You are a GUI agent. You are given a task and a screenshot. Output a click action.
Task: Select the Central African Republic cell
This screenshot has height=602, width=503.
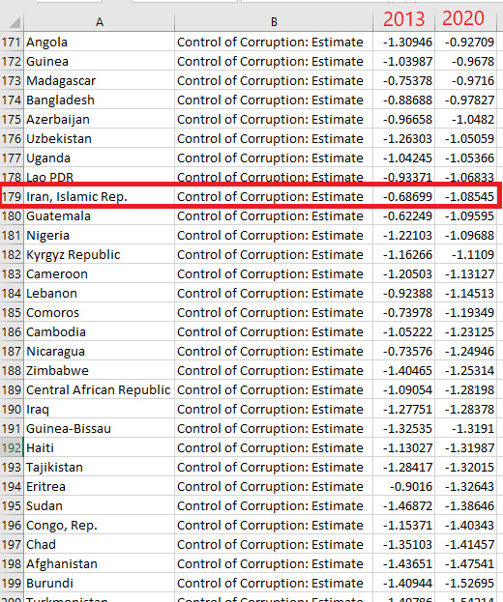[x=99, y=389]
